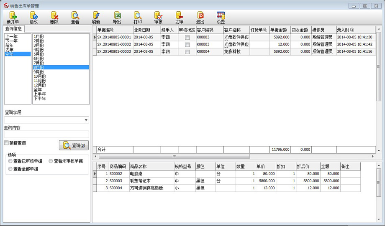Screen dimensions: 385x226
Task: Select the 查看未审核单据 radio option
Action: click(51, 161)
